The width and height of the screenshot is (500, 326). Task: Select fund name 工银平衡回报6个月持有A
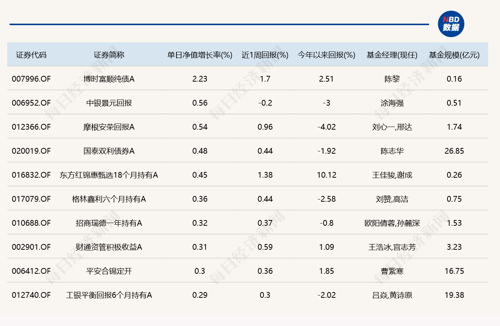[x=109, y=295]
